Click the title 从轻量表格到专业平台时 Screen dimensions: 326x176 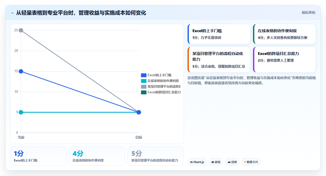coord(81,13)
